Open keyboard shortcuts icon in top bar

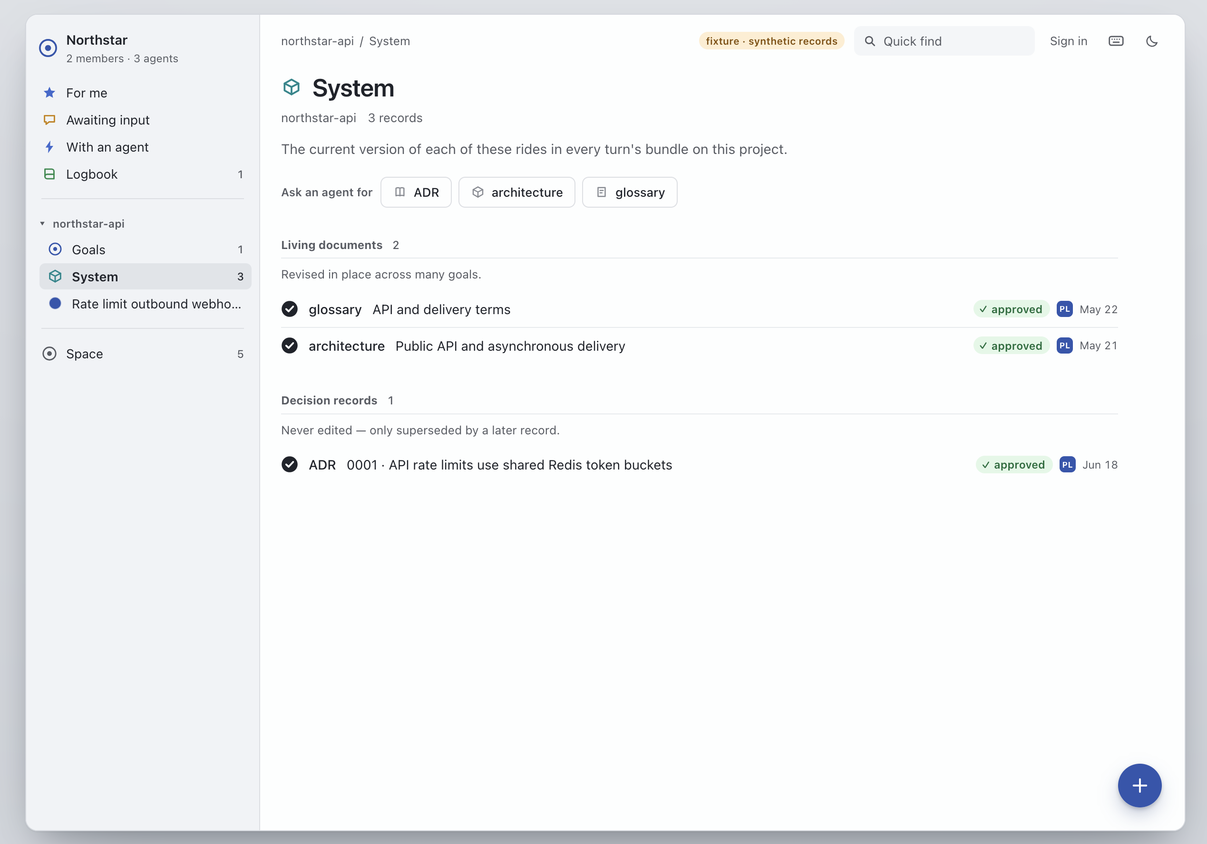click(1116, 41)
